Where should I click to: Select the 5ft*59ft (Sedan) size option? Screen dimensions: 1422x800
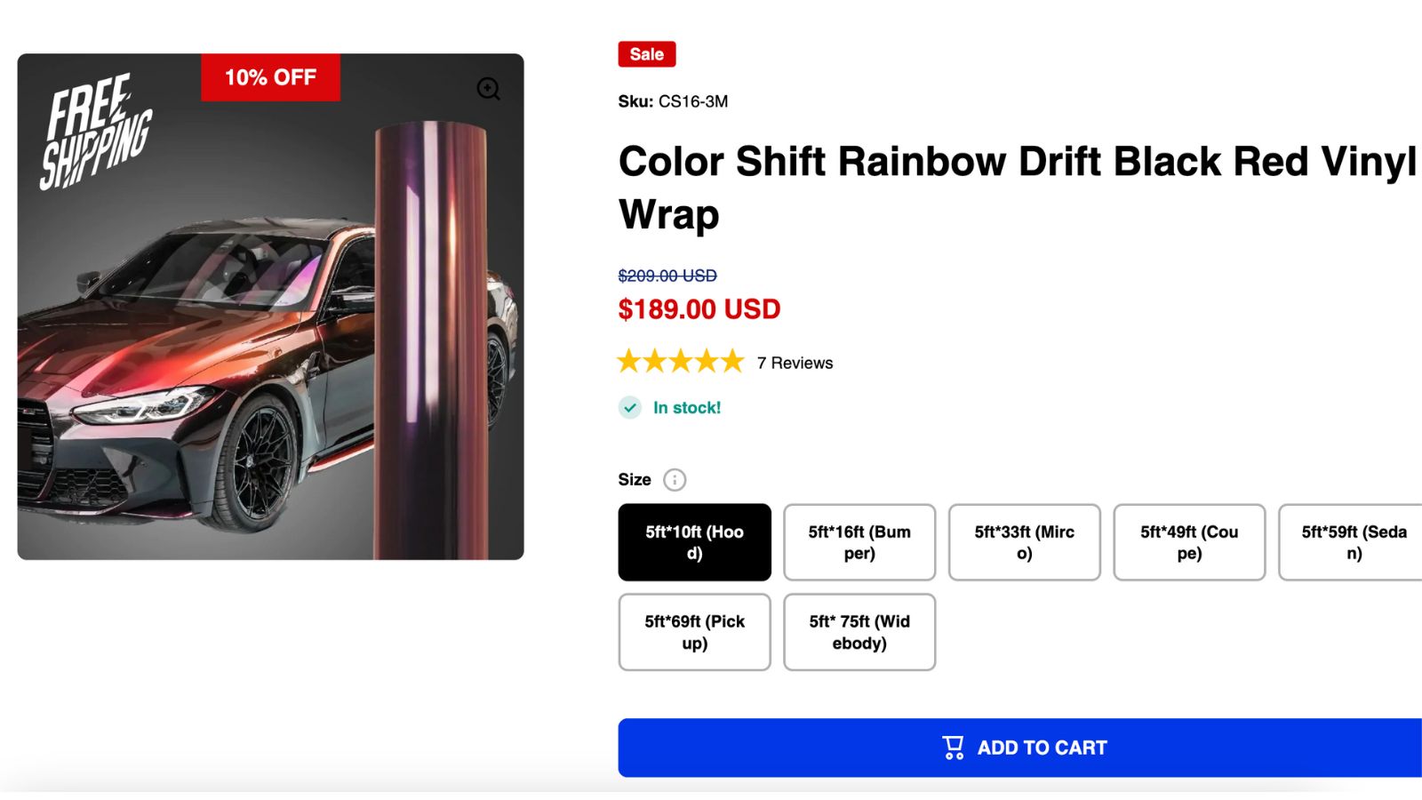[1354, 542]
